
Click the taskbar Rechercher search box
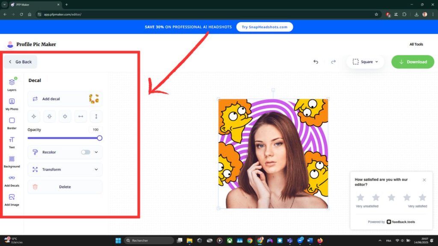tap(149, 240)
